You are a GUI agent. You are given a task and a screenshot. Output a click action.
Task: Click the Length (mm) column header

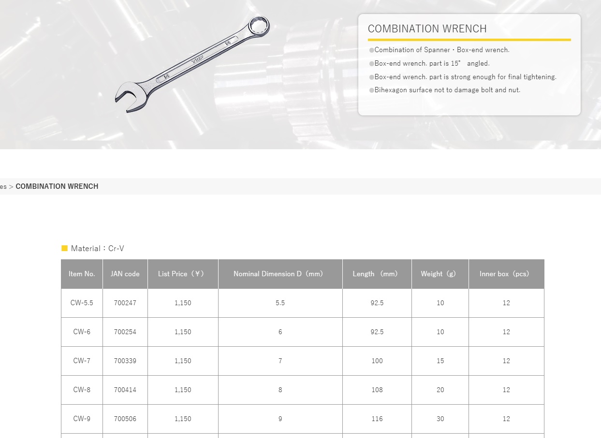click(x=377, y=274)
